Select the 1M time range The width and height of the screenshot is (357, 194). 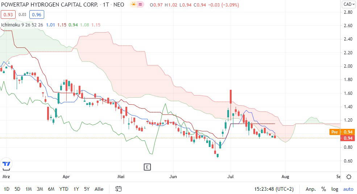pyautogui.click(x=29, y=189)
